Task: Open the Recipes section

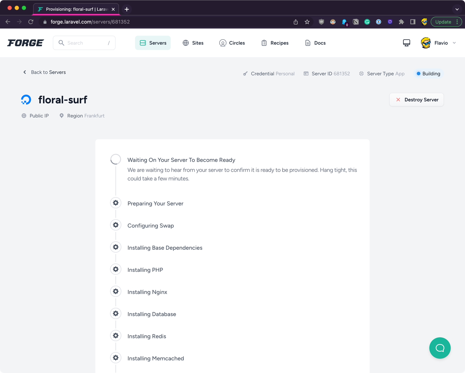Action: coord(275,43)
